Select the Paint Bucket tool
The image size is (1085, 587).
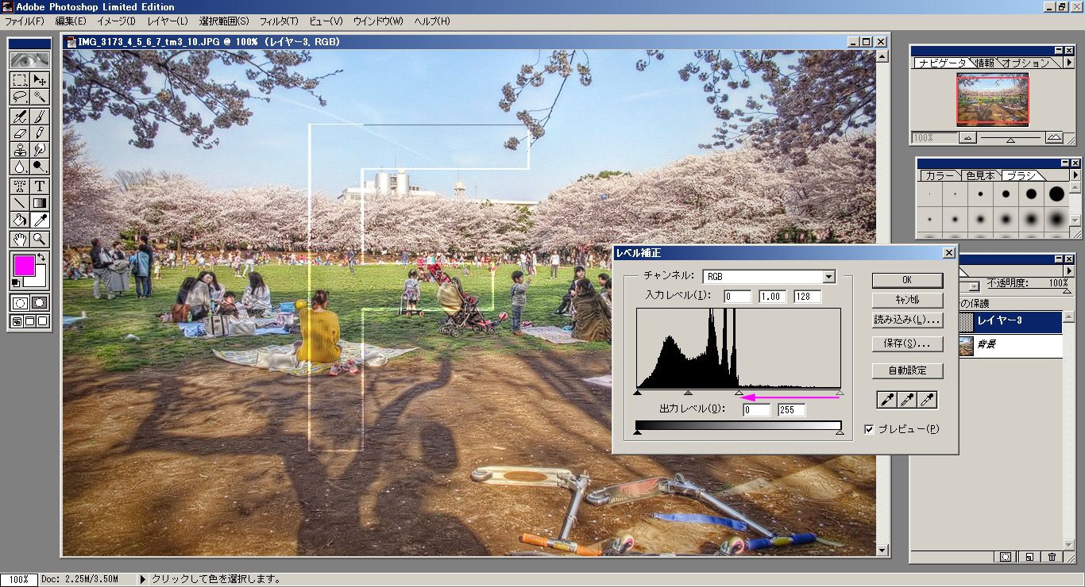click(20, 221)
